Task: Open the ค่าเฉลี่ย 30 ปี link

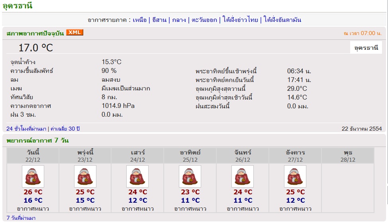Action: pos(65,129)
